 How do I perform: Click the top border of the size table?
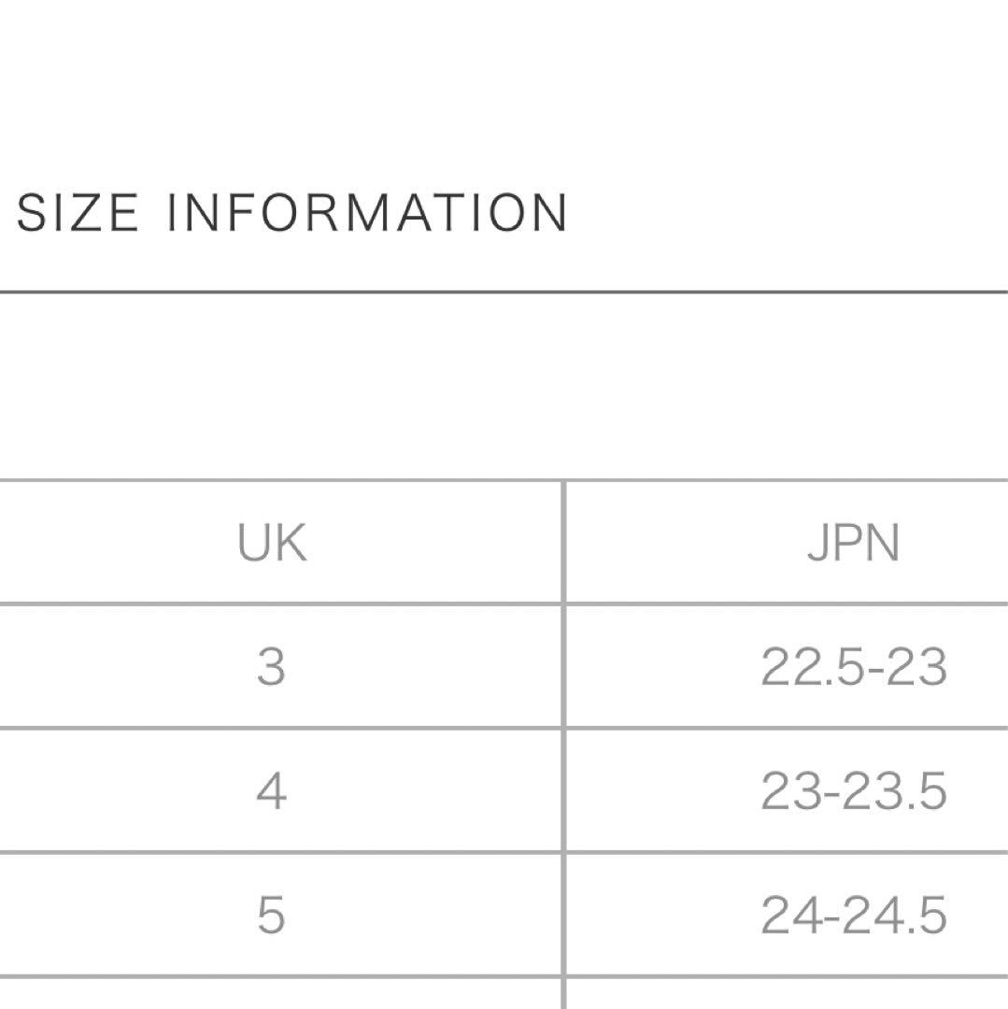click(504, 480)
